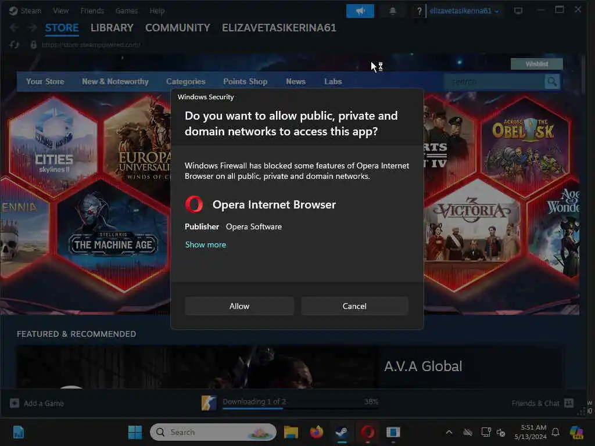Image resolution: width=595 pixels, height=446 pixels.
Task: Open File Explorer from the taskbar
Action: pyautogui.click(x=291, y=432)
